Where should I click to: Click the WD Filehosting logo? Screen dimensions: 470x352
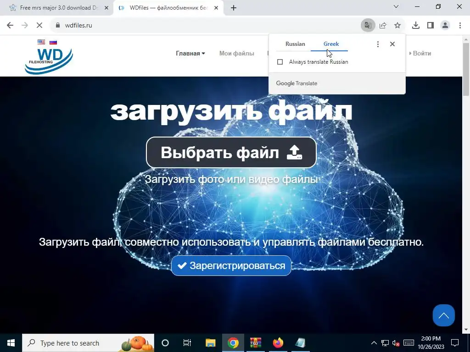point(49,61)
